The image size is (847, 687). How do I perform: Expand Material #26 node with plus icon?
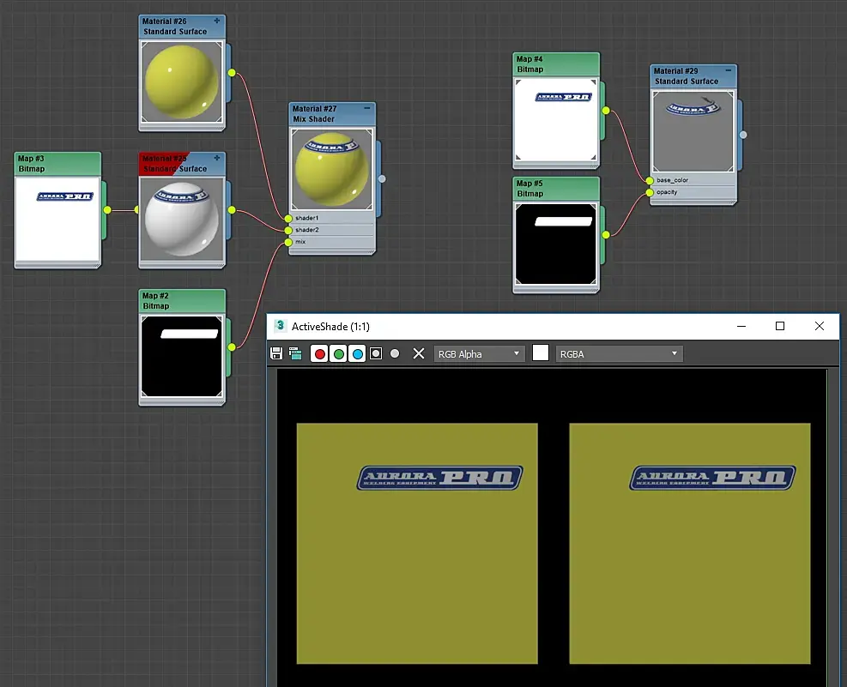point(216,21)
